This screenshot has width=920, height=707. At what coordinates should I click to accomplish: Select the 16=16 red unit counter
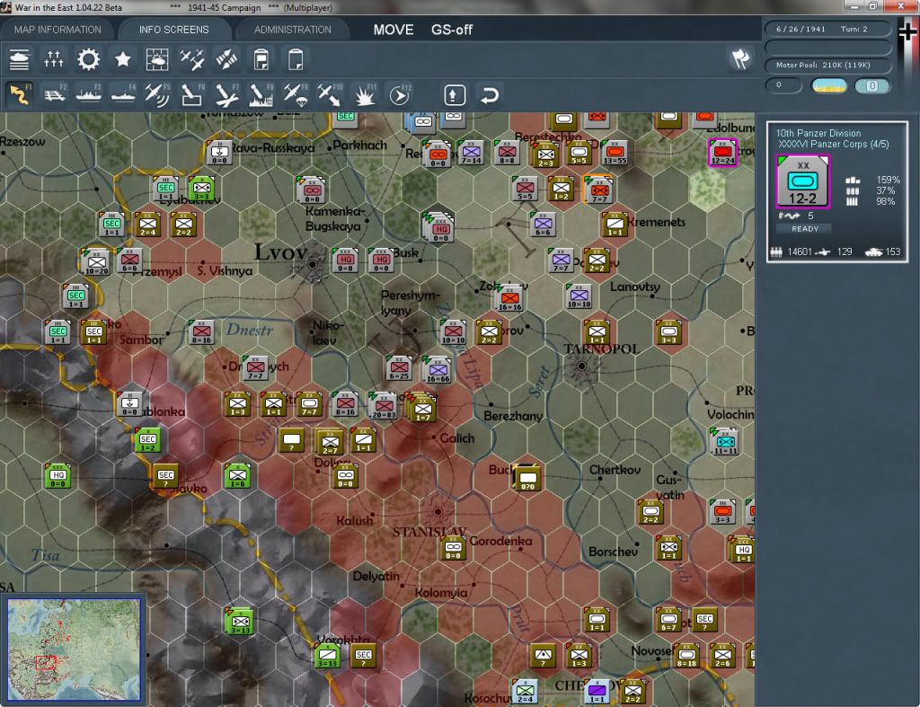(x=509, y=298)
